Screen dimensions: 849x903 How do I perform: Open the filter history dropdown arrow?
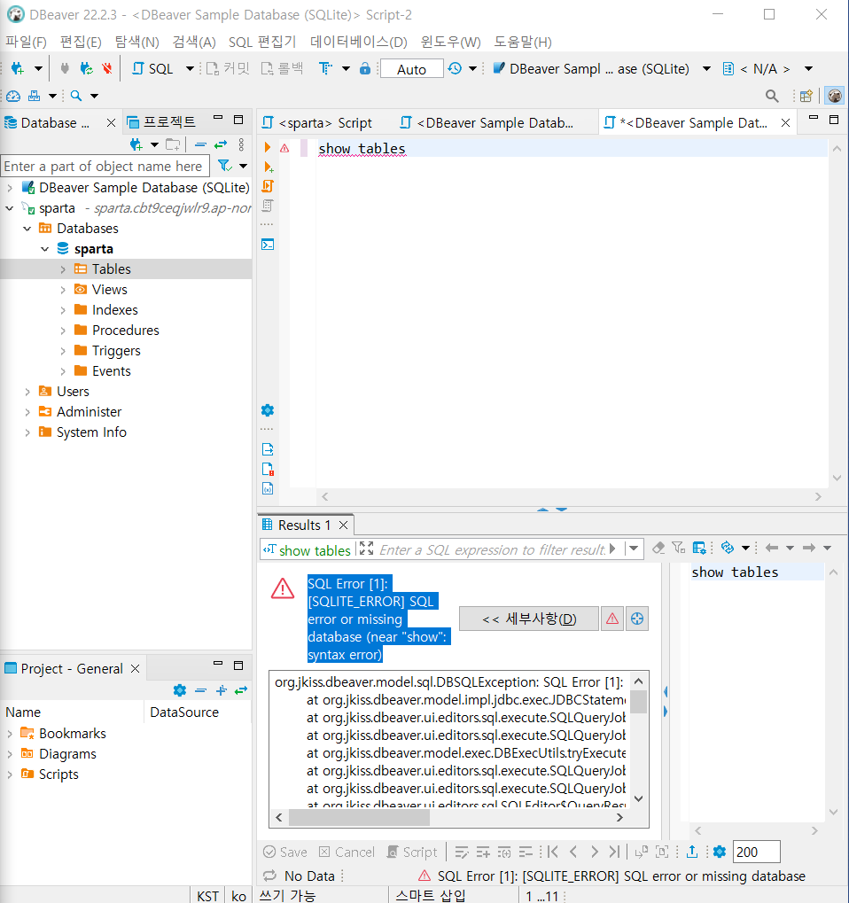click(x=634, y=549)
